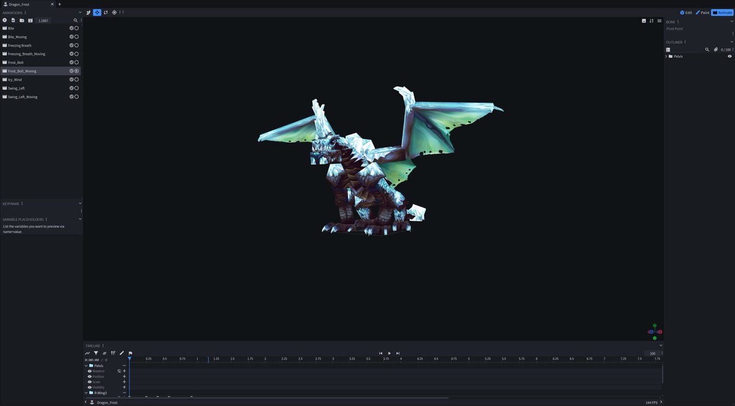Click the animation folder import icon
This screenshot has height=406, width=735.
pyautogui.click(x=21, y=20)
